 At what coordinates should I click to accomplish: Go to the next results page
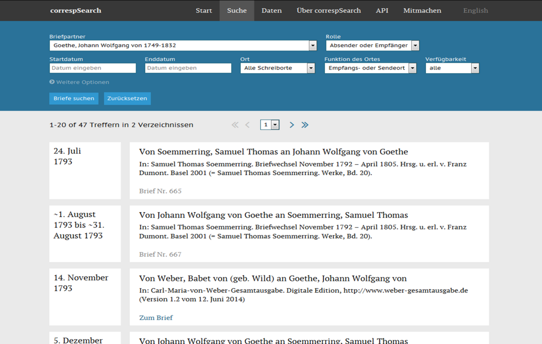pyautogui.click(x=292, y=125)
